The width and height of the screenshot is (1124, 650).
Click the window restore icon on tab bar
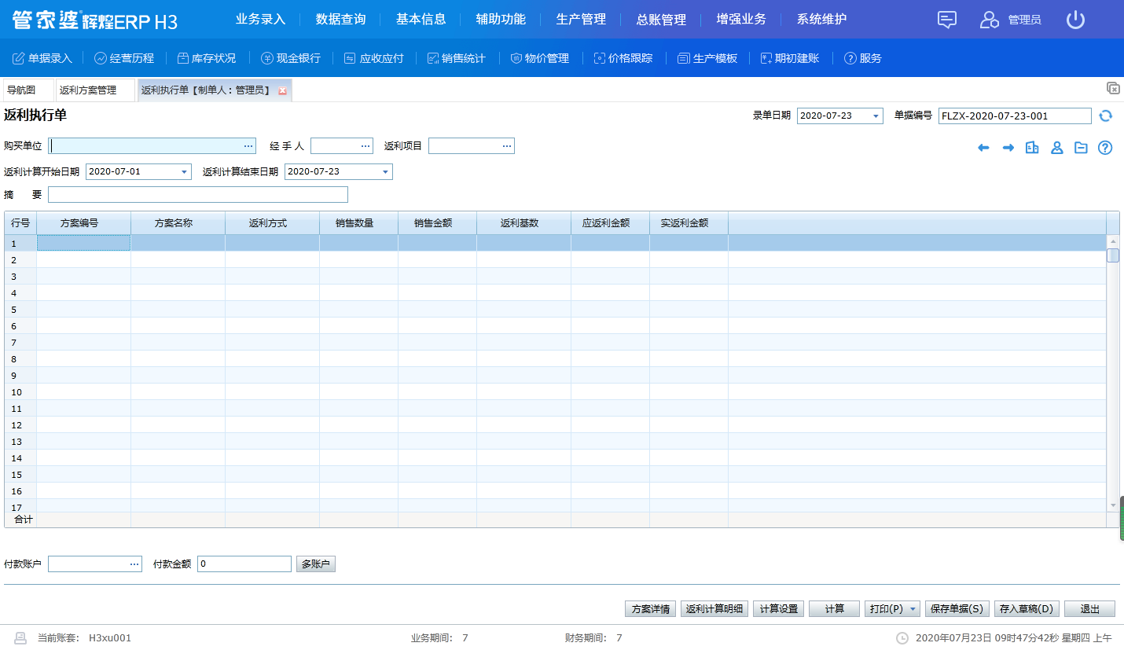pos(1113,88)
